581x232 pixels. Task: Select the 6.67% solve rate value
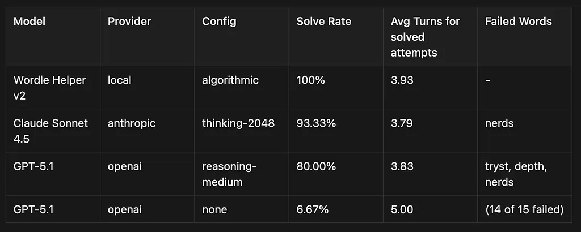313,210
